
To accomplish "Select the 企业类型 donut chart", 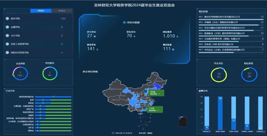I will (20, 74).
